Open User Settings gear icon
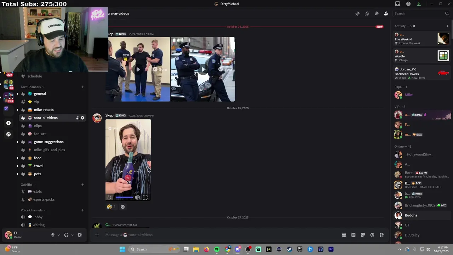453x255 pixels. pyautogui.click(x=80, y=235)
